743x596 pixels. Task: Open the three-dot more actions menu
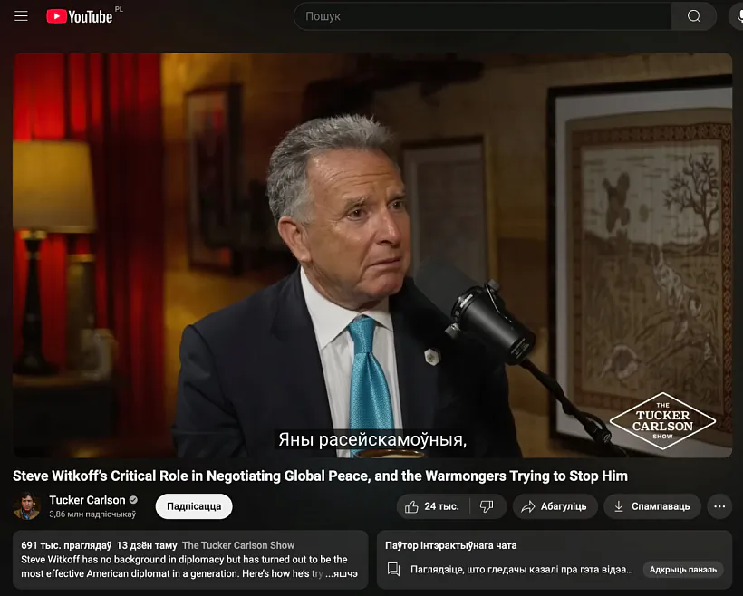[x=719, y=506]
